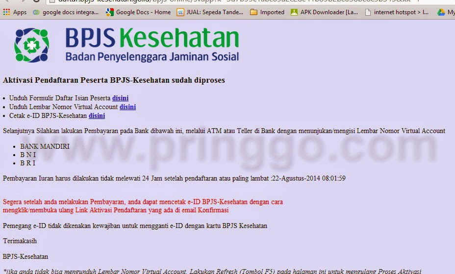Click the deadline text 22-Agustus-2014 08:01:59
The height and width of the screenshot is (274, 455).
point(309,178)
